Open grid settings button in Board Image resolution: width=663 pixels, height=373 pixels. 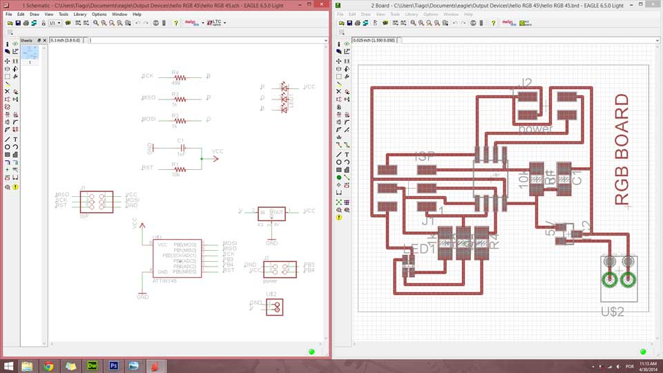(x=342, y=32)
